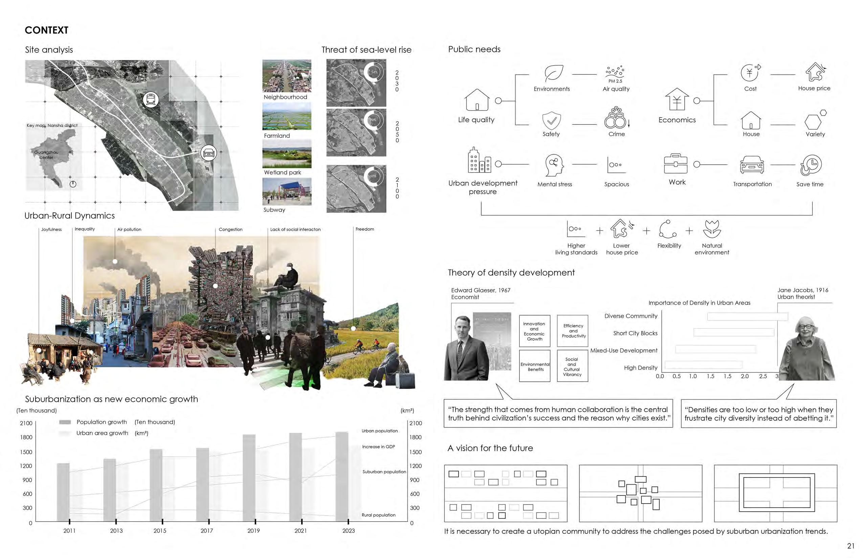Select the Work briefcase icon
This screenshot has width=863, height=558.
click(x=676, y=164)
